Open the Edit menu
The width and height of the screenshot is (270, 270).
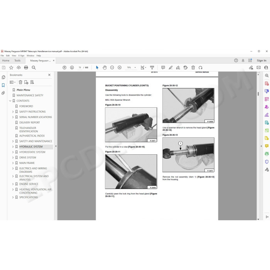click(8, 56)
